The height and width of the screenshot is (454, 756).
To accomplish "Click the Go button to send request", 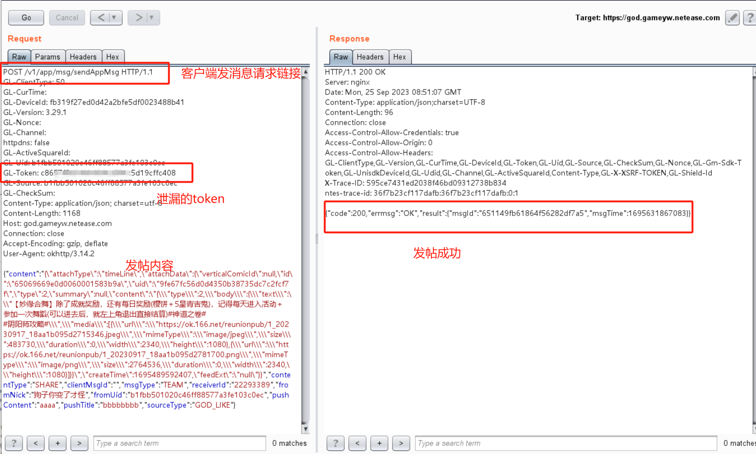I will pyautogui.click(x=25, y=17).
